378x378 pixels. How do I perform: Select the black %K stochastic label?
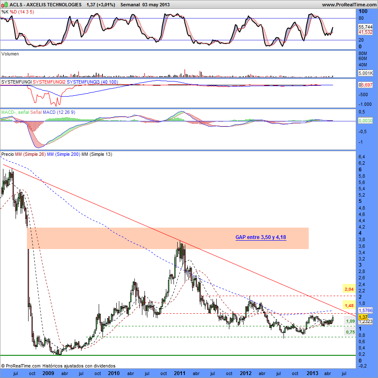point(5,12)
